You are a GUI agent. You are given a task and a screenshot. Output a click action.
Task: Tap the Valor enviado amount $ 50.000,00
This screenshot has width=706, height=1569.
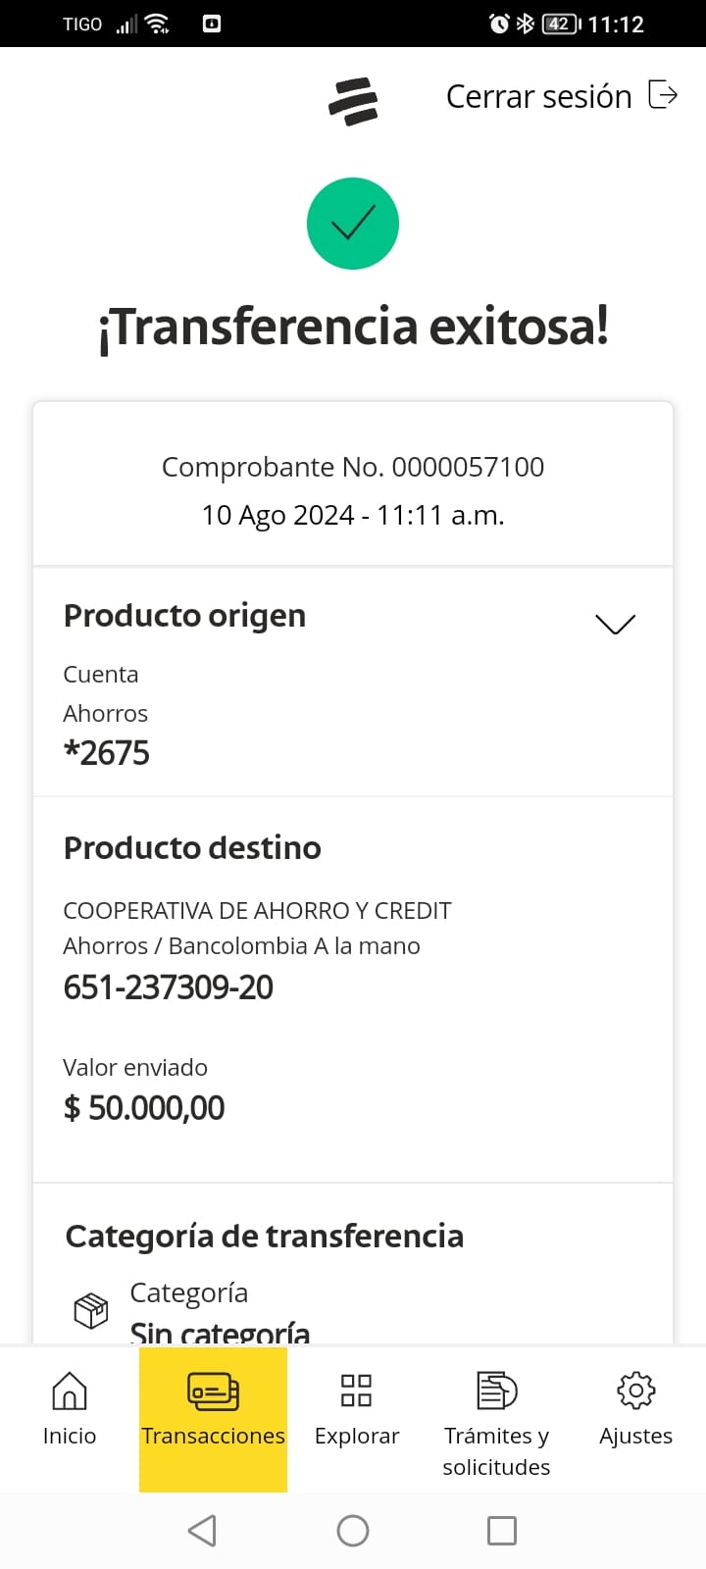click(144, 1108)
